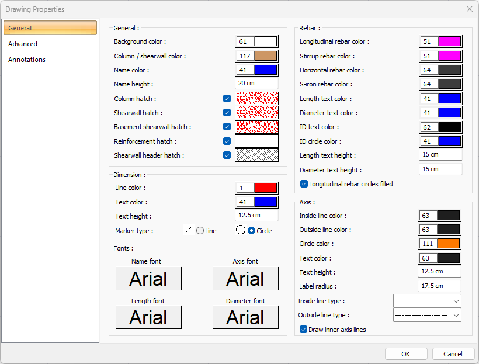Image resolution: width=479 pixels, height=364 pixels.
Task: Switch to the Advanced section
Action: [x=23, y=44]
